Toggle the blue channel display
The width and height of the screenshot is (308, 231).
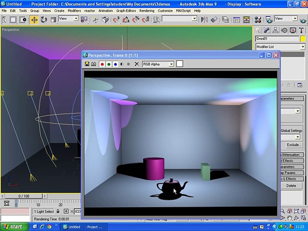pos(116,64)
